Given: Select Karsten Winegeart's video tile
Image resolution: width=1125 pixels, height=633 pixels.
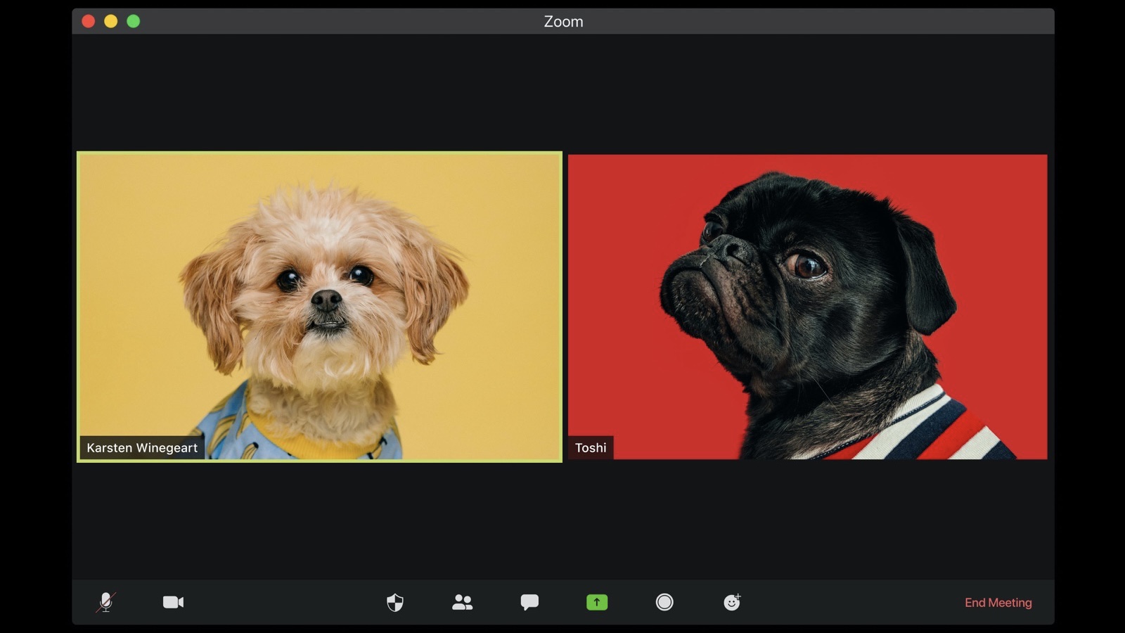Looking at the screenshot, I should click(x=319, y=307).
